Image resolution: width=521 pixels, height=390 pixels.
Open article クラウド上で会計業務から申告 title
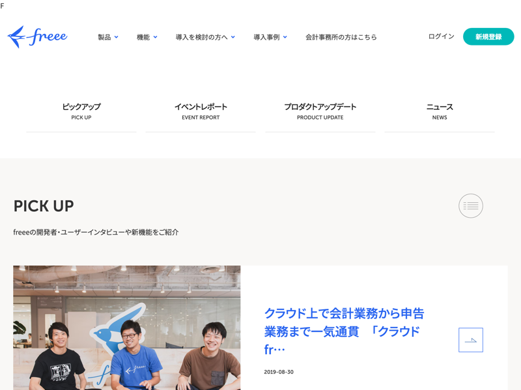click(x=345, y=331)
